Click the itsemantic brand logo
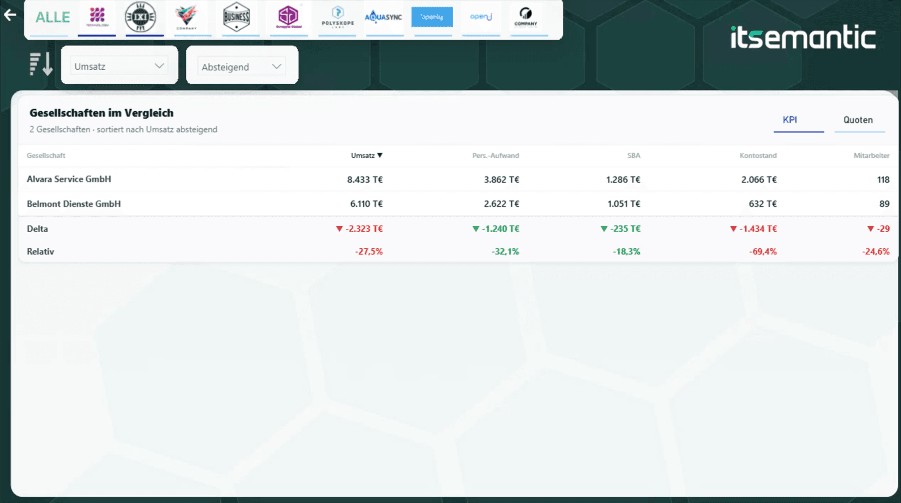 tap(803, 37)
